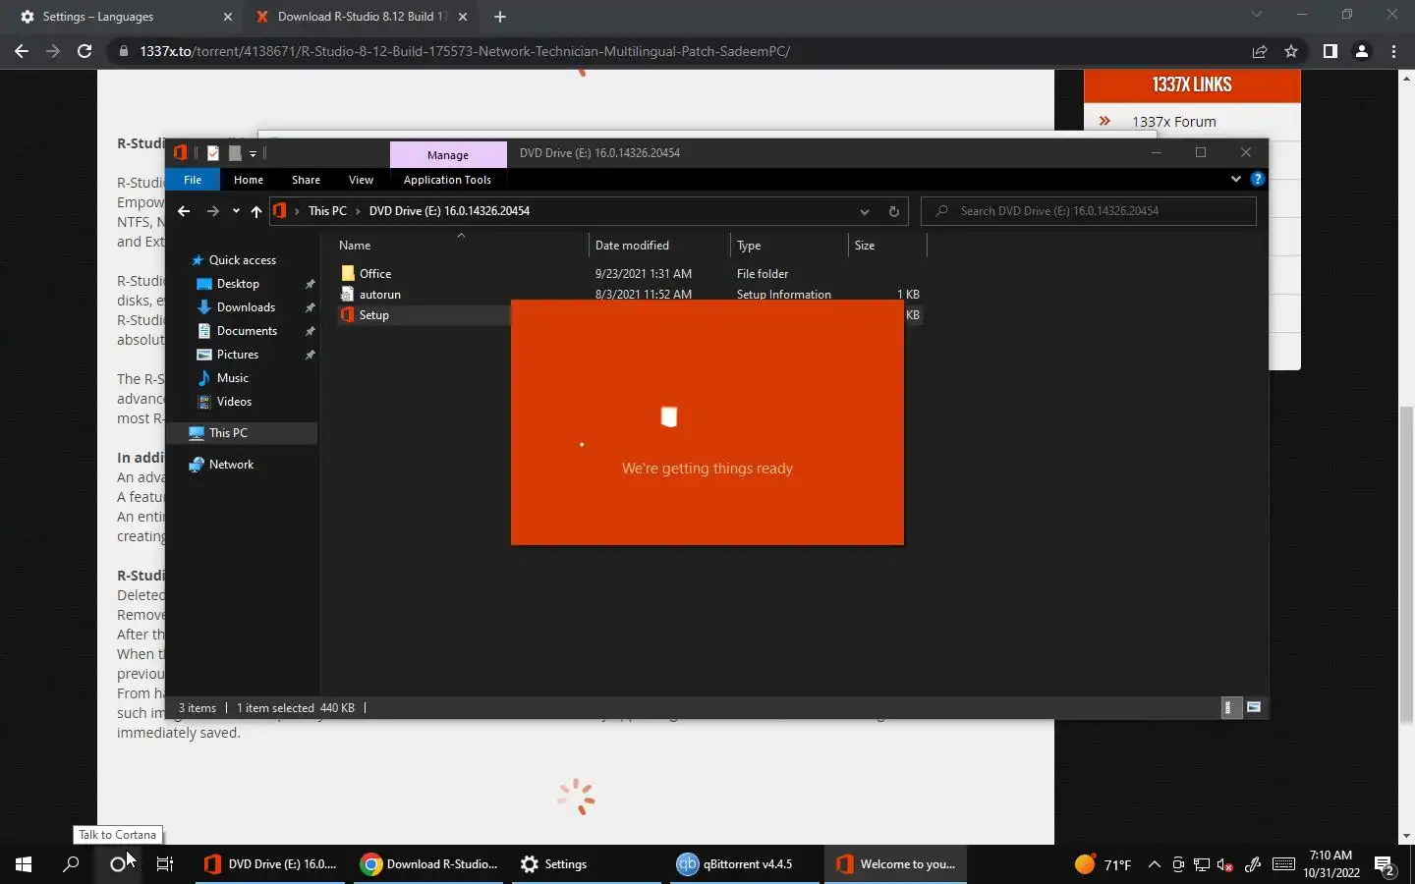Switch to qBittorrent v4.4.5 on the taskbar
Viewport: 1415px width, 884px height.
coord(745,864)
